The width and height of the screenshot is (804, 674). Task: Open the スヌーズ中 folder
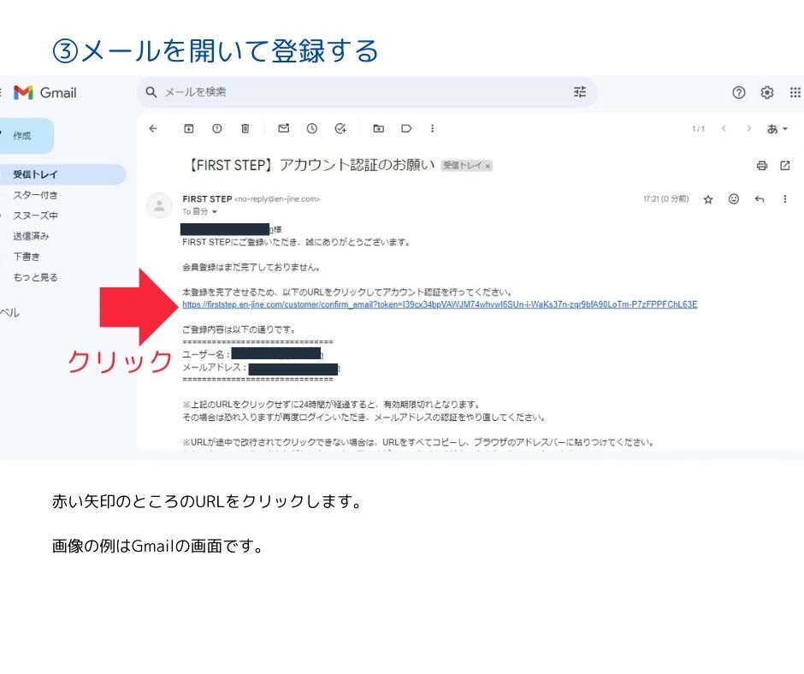(x=35, y=216)
